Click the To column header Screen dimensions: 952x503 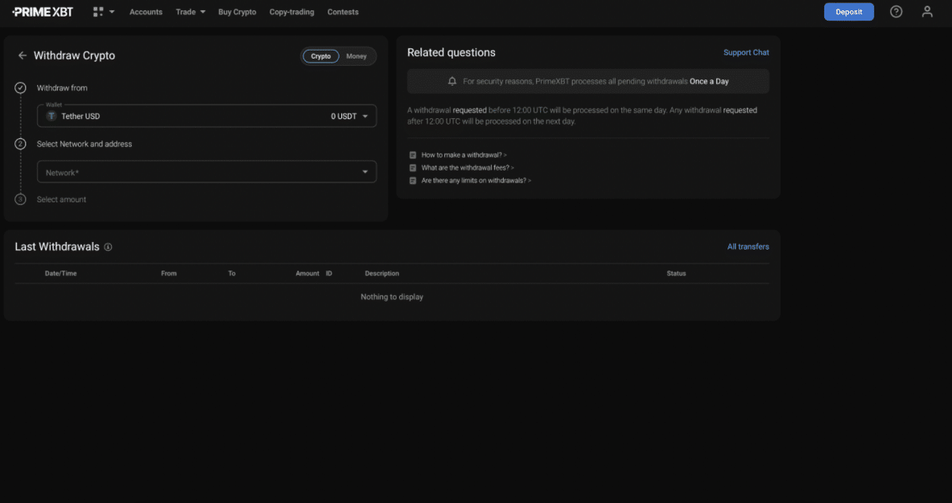tap(232, 274)
